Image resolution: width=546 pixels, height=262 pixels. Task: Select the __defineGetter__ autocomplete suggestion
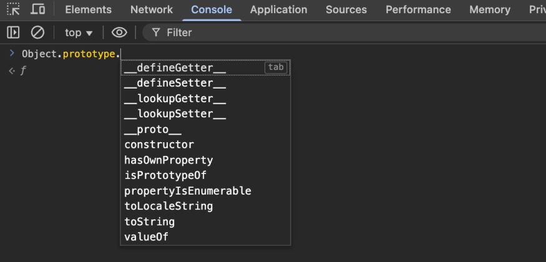tap(175, 67)
